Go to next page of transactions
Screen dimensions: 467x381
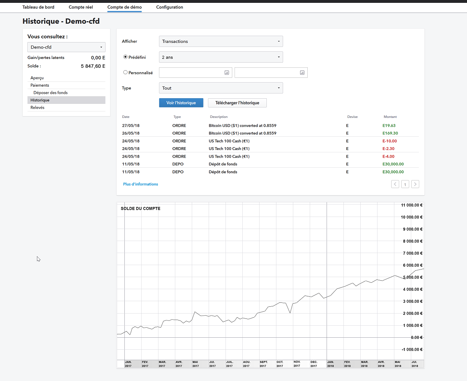[x=415, y=184]
